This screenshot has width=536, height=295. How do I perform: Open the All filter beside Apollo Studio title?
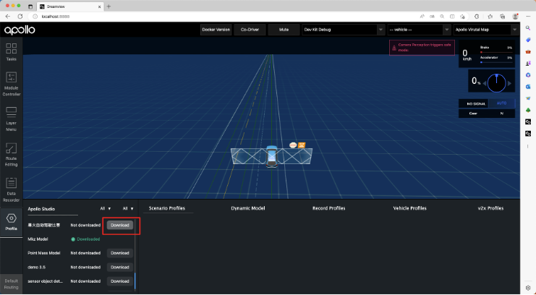click(106, 208)
